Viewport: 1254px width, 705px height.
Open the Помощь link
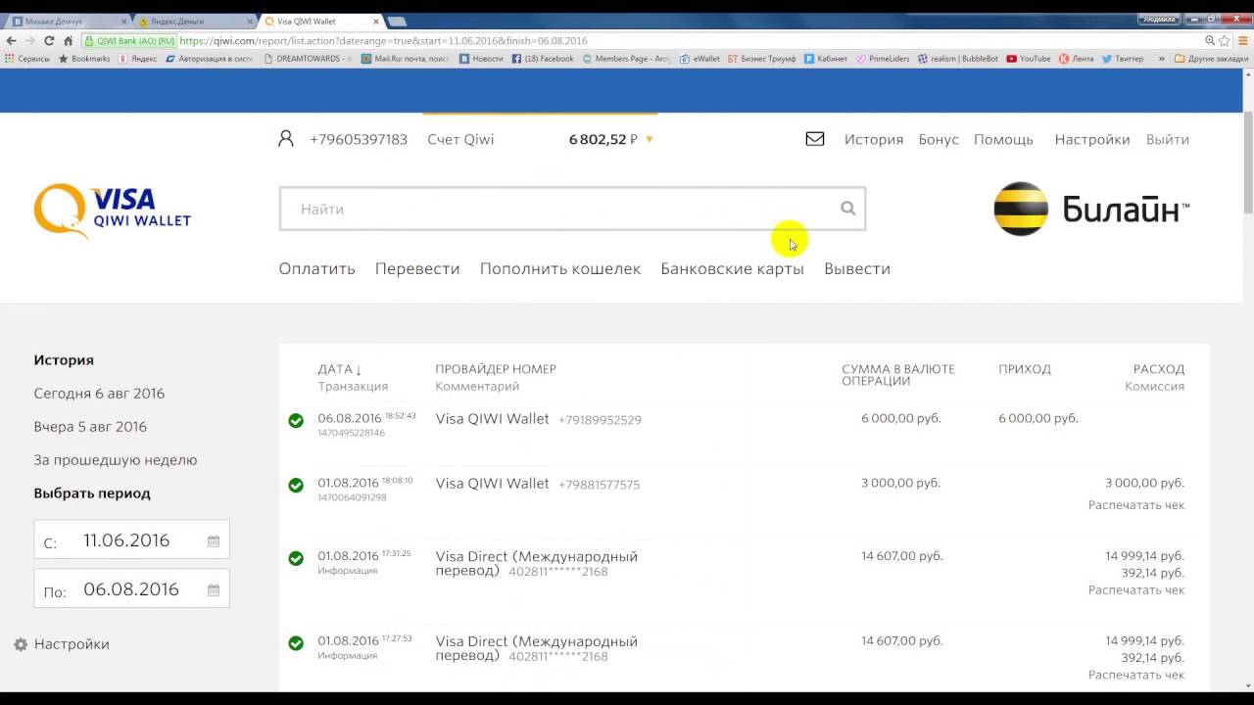click(1003, 139)
